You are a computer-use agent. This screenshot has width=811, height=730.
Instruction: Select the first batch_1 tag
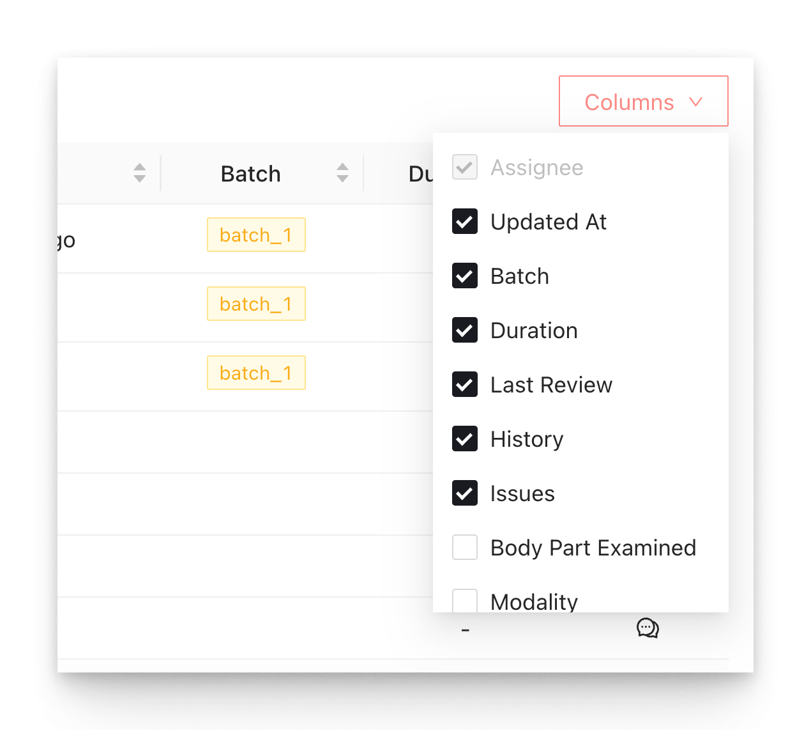click(x=256, y=235)
